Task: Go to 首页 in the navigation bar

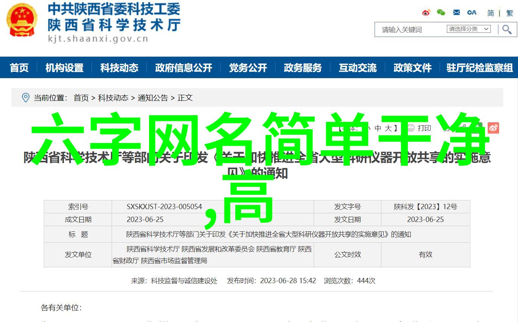Action: (19, 68)
